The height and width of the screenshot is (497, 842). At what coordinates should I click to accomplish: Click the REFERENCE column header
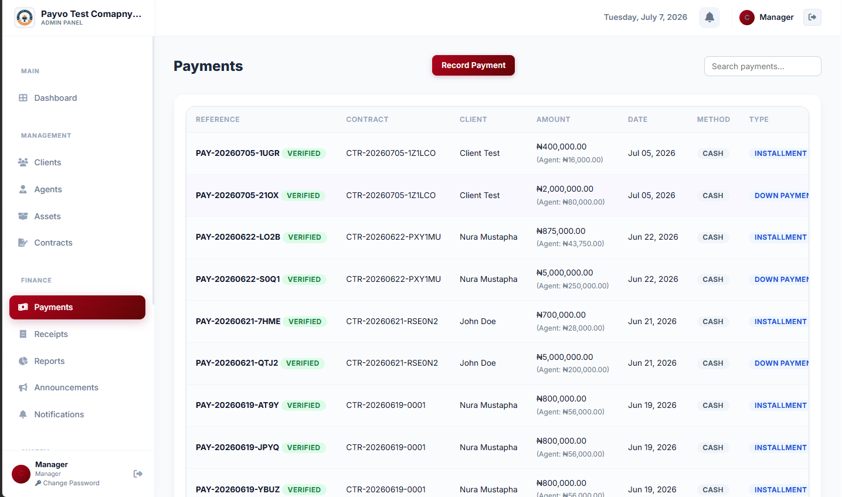point(218,120)
